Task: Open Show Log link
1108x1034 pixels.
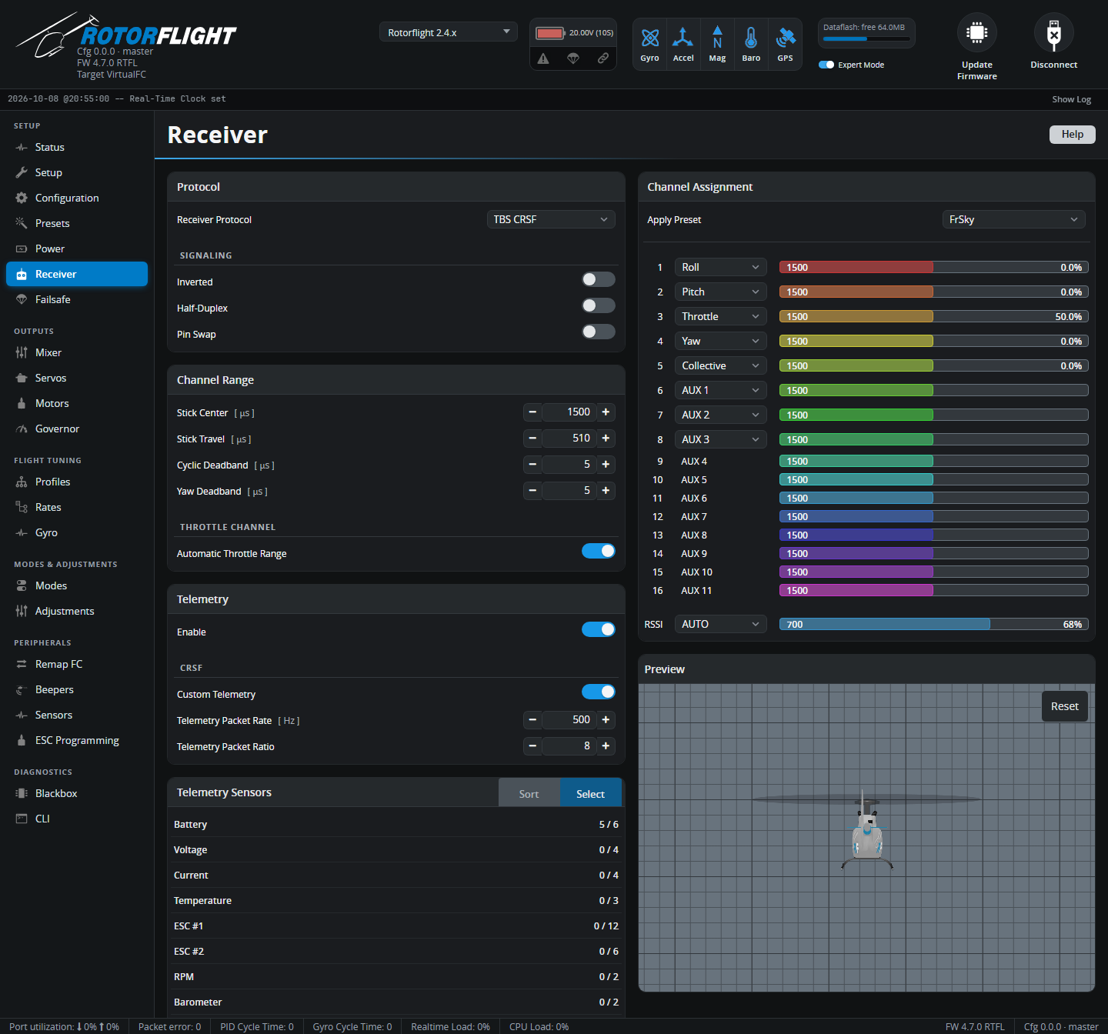Action: click(x=1072, y=99)
